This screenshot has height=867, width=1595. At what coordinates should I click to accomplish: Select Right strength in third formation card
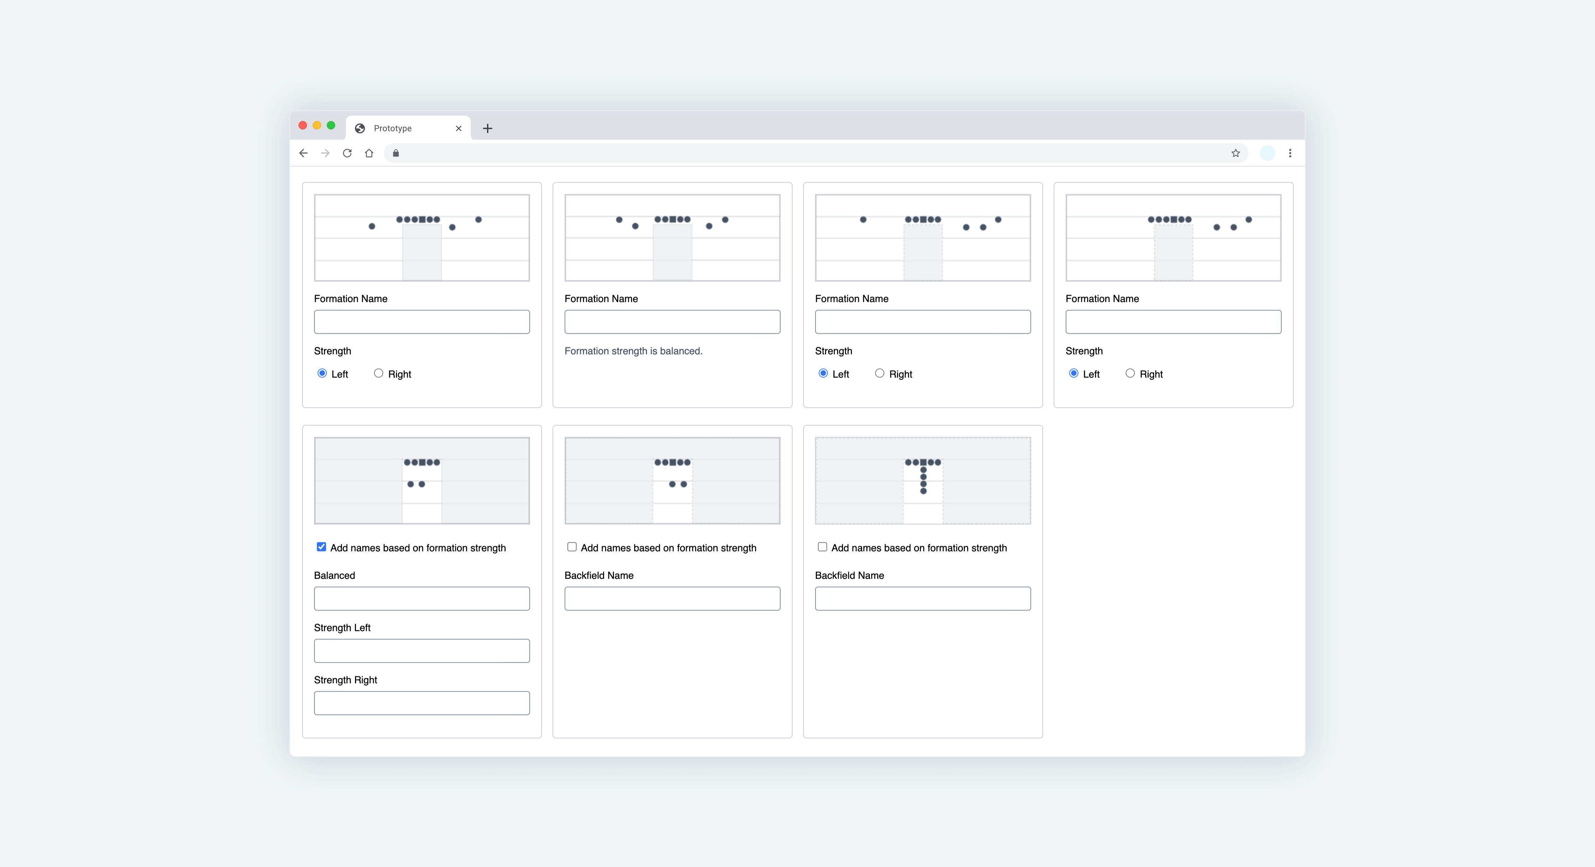pyautogui.click(x=879, y=373)
